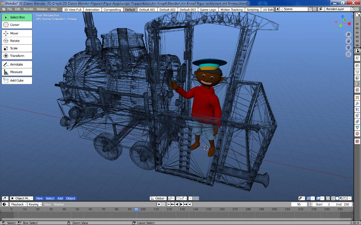Image resolution: width=361 pixels, height=225 pixels.
Task: Click the Marker menu in the timeline
Action: (x=59, y=204)
